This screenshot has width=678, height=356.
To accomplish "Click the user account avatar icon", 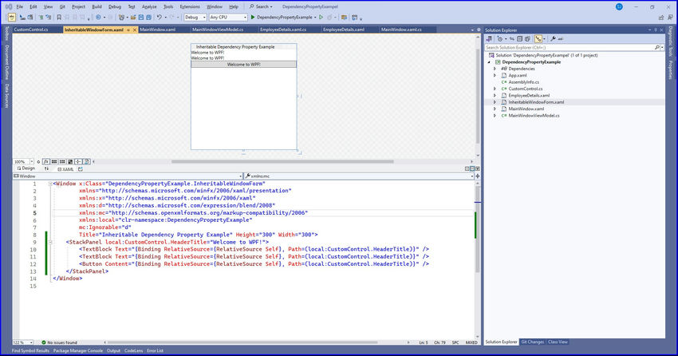I will click(x=619, y=6).
